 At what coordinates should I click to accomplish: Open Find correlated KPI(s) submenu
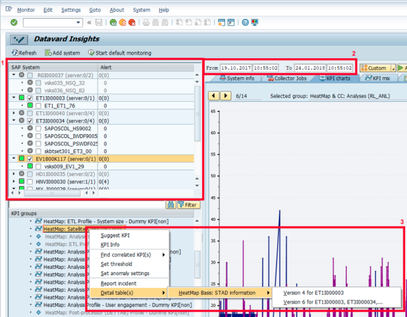[129, 255]
